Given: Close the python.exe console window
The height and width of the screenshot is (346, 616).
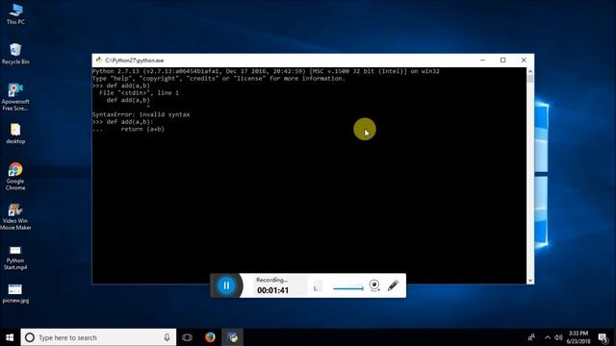Looking at the screenshot, I should tap(524, 60).
